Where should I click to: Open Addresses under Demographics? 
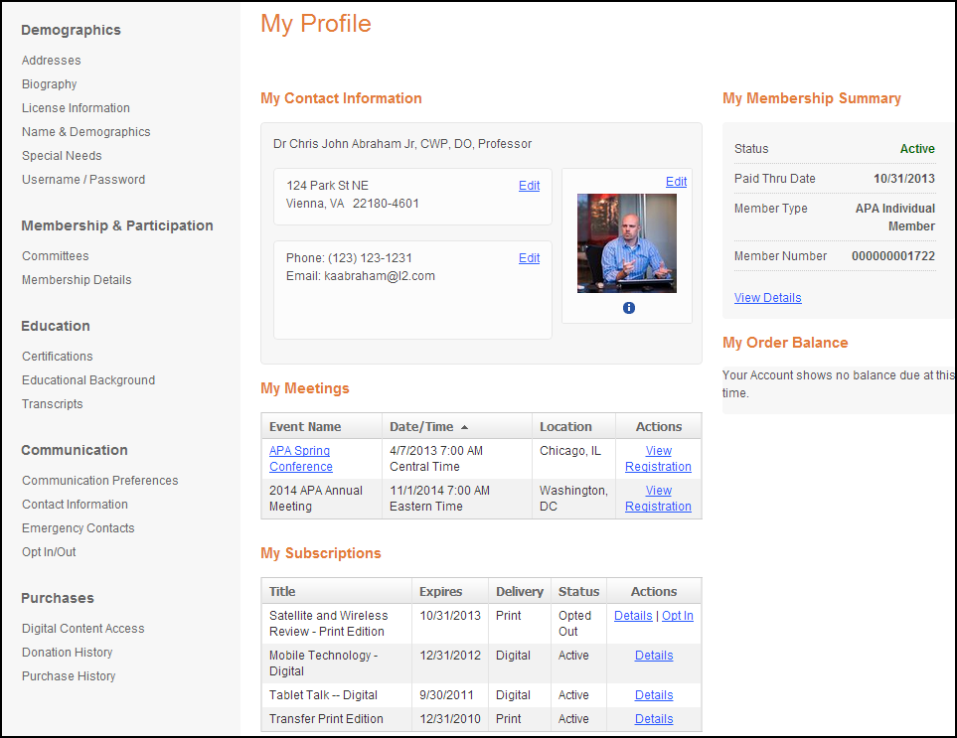pos(51,60)
